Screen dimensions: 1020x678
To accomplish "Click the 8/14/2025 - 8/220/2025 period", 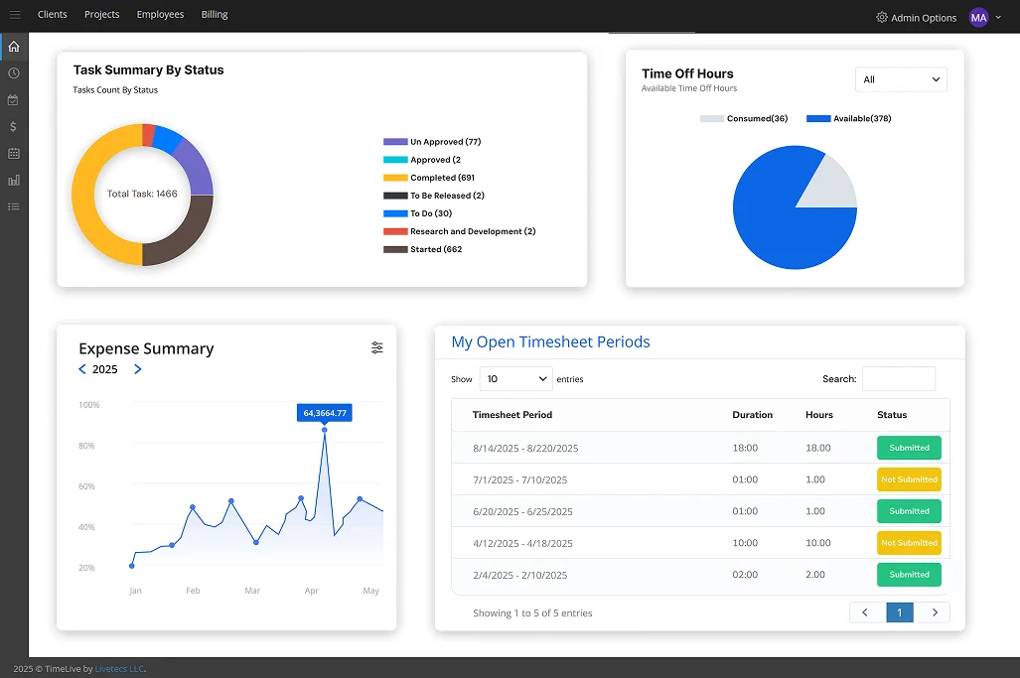I will pyautogui.click(x=525, y=449).
